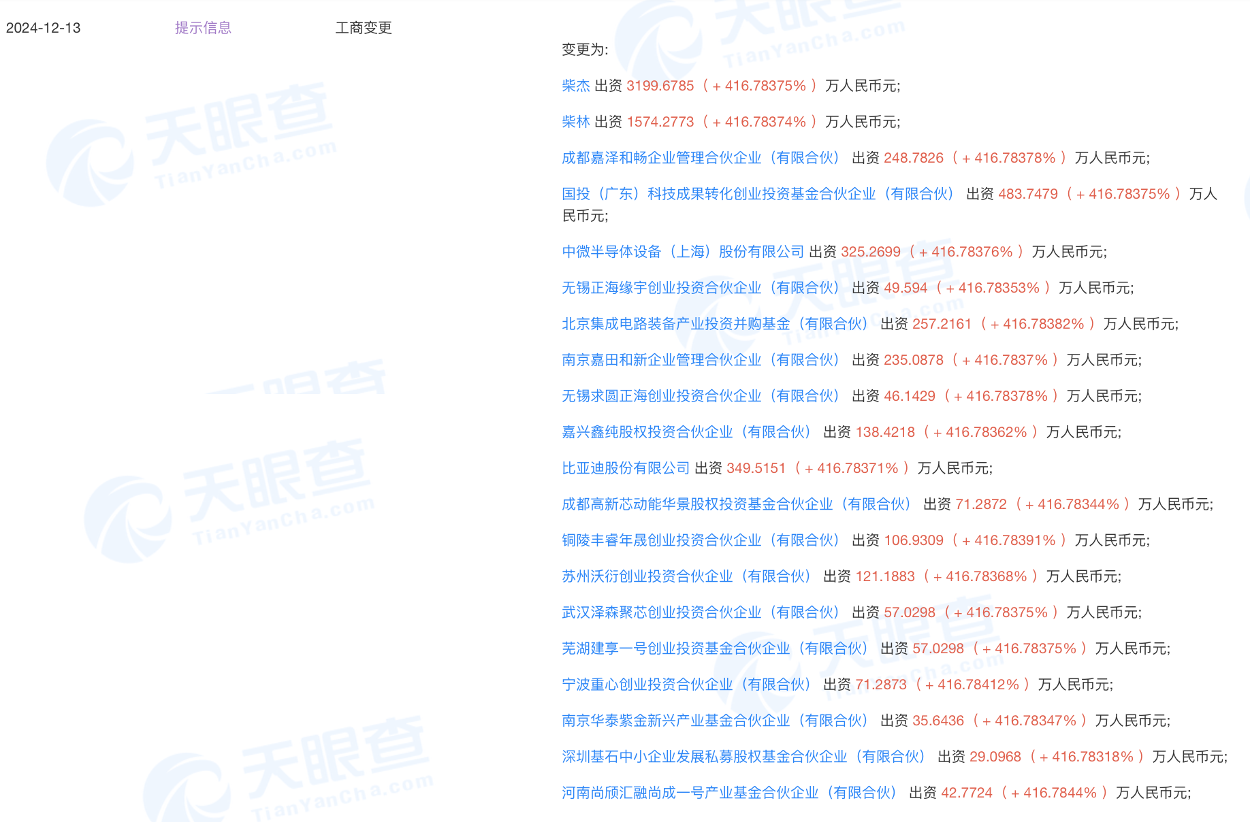Screen dimensions: 1250x822
Task: Select the percentage ( + 416.78362% )
Action: pyautogui.click(x=980, y=432)
